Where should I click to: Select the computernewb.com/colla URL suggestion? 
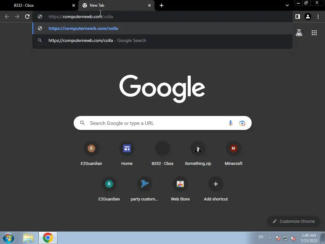pos(162,28)
